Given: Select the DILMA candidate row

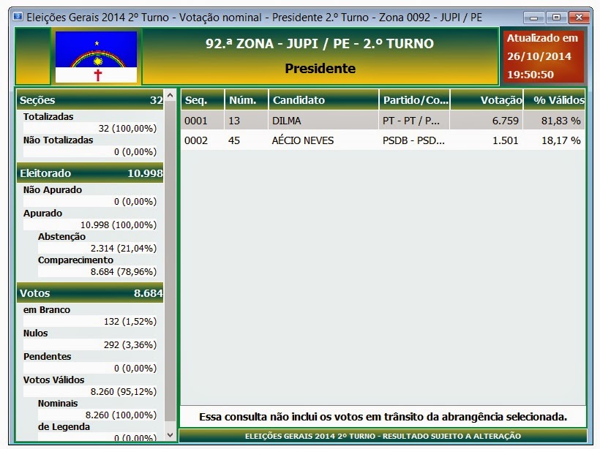Looking at the screenshot, I should pos(383,121).
